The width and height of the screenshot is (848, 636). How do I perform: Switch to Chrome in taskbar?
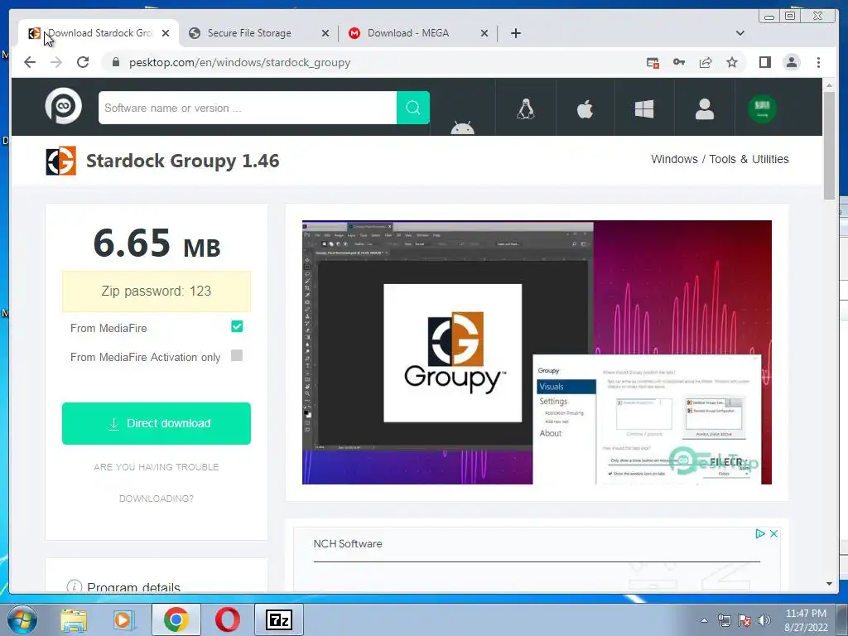click(x=176, y=619)
